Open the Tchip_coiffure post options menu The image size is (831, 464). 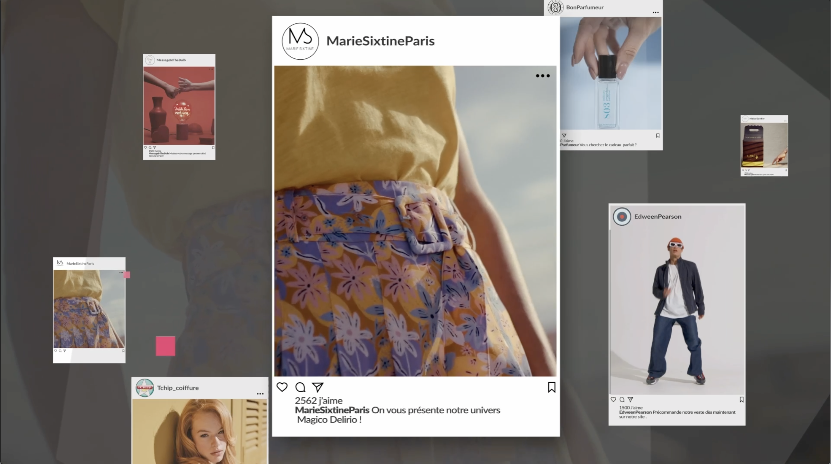(260, 394)
